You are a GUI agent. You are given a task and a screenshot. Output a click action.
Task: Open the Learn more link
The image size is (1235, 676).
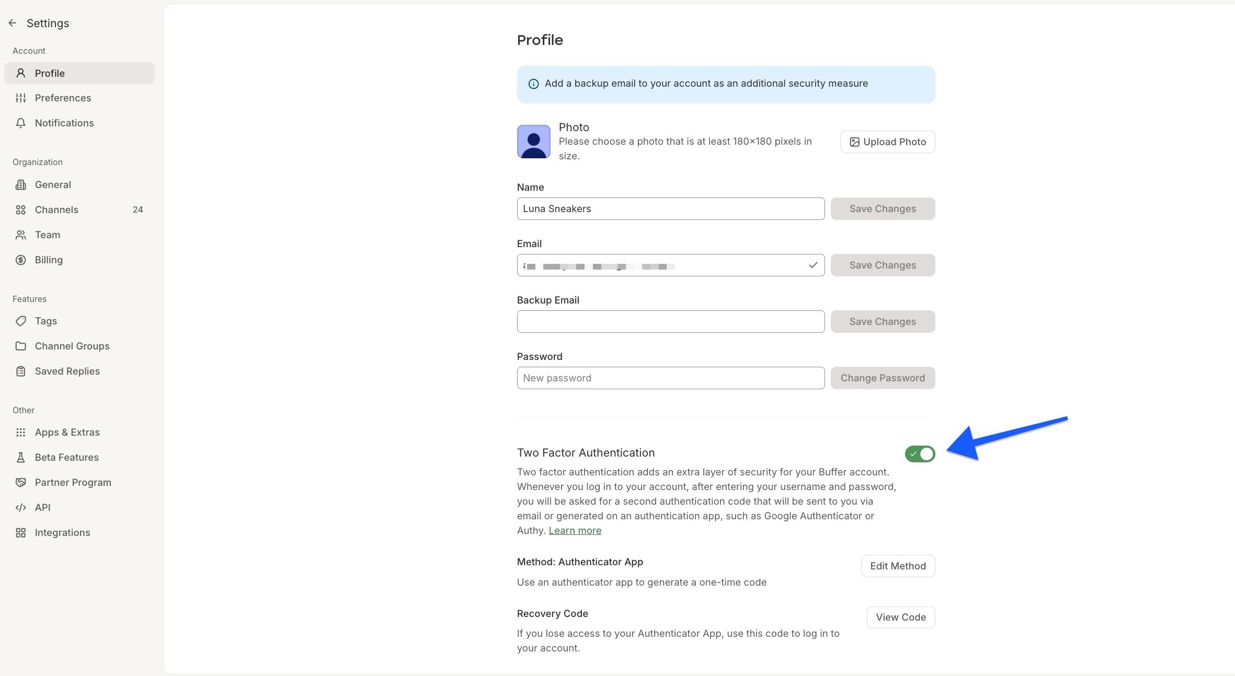[x=575, y=530]
